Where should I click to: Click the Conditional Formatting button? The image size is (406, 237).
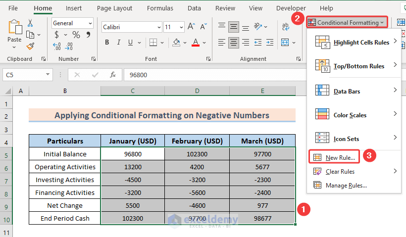click(x=347, y=22)
